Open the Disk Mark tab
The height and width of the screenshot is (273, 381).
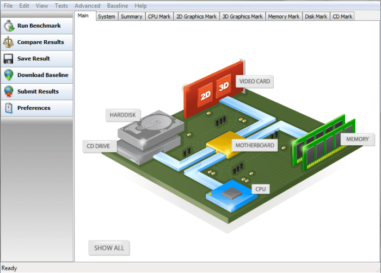[x=316, y=16]
